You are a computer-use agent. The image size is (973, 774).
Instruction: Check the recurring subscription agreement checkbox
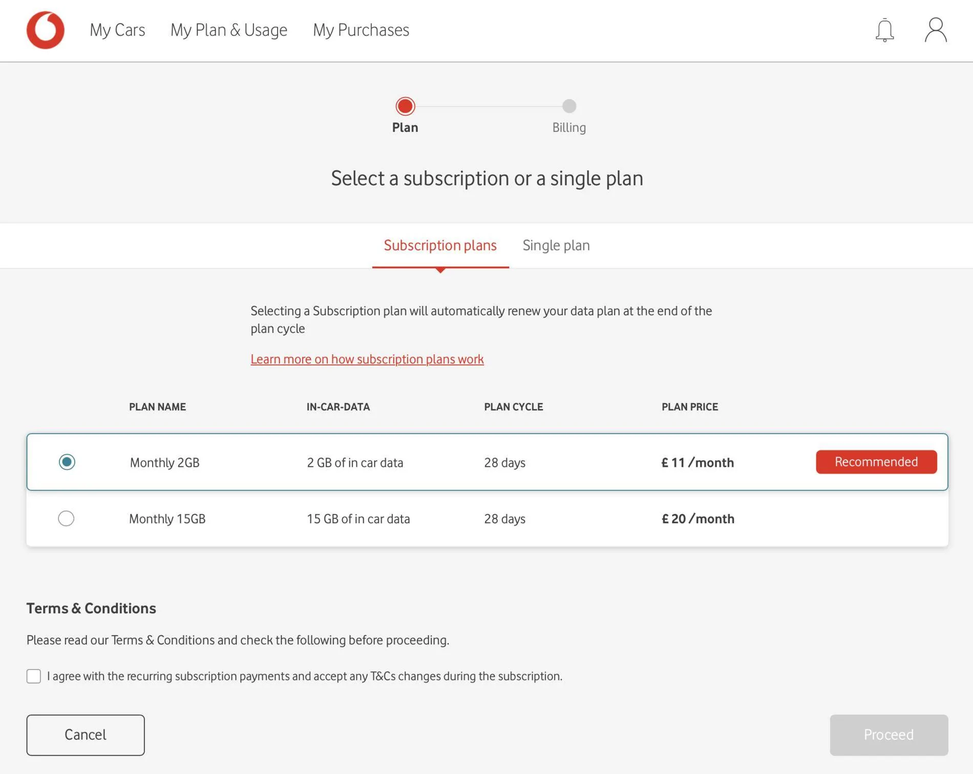pos(34,676)
